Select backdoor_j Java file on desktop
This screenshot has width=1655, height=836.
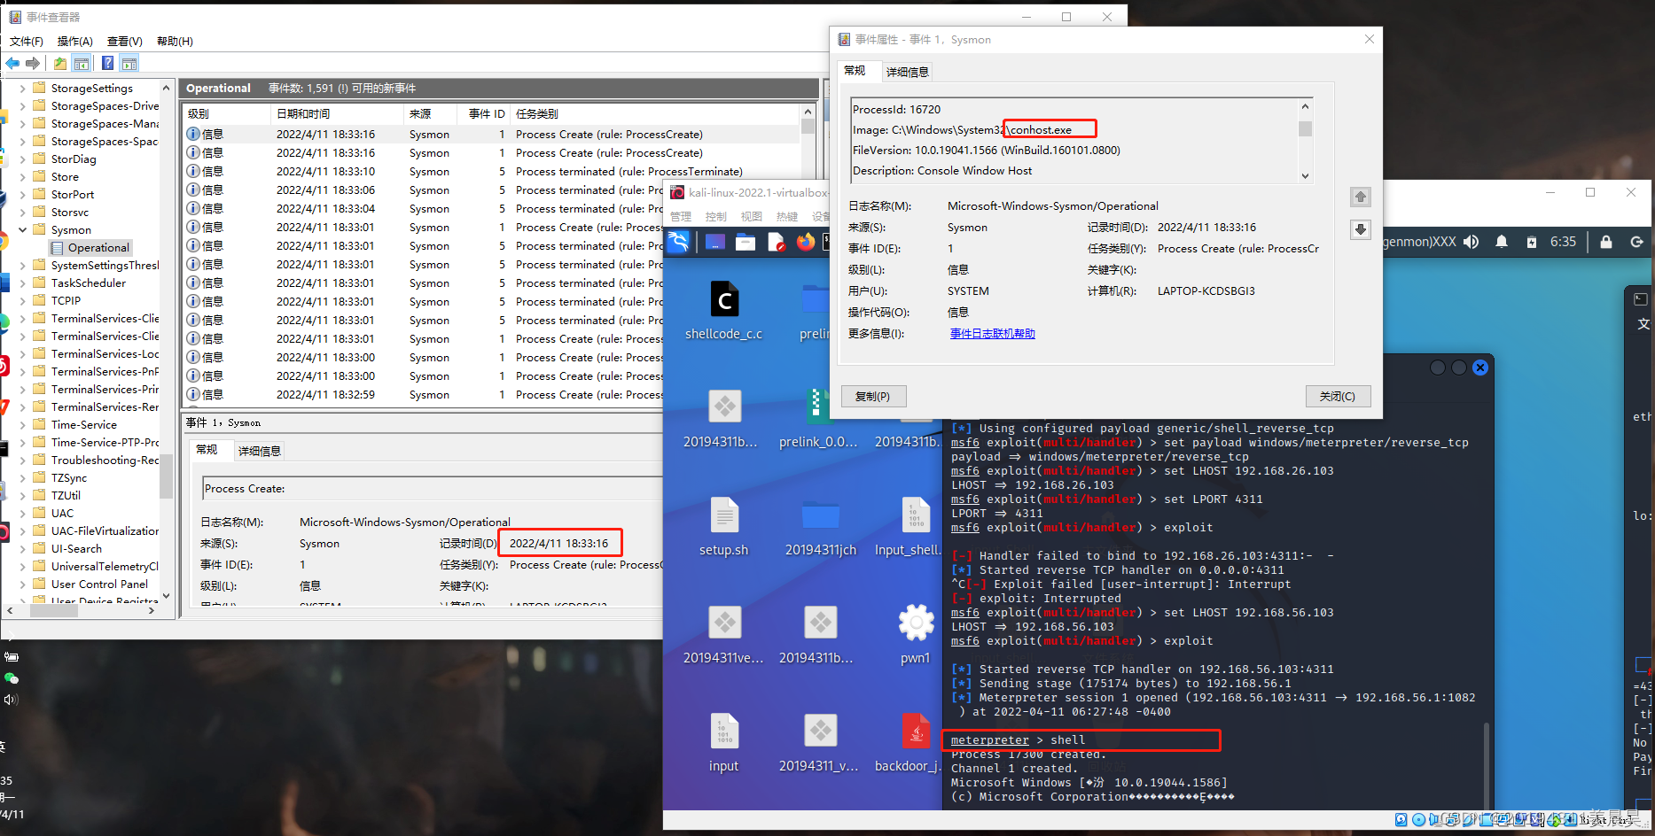pos(909,743)
